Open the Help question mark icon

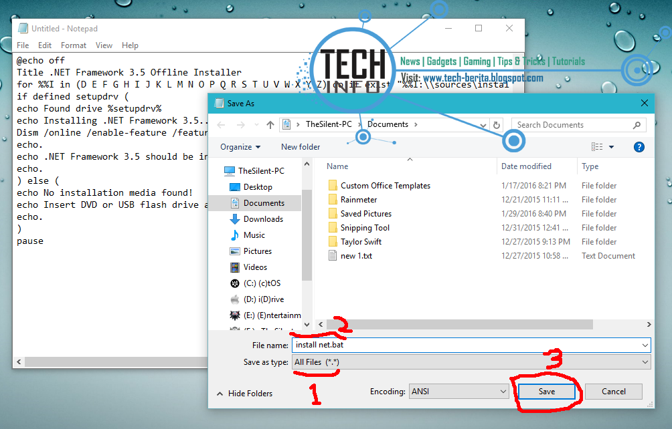pos(639,146)
